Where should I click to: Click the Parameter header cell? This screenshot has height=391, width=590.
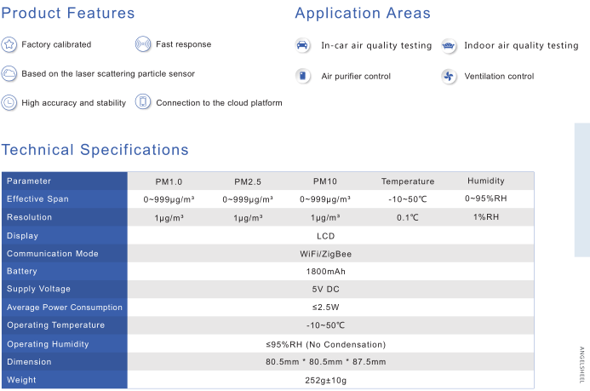pyautogui.click(x=29, y=181)
